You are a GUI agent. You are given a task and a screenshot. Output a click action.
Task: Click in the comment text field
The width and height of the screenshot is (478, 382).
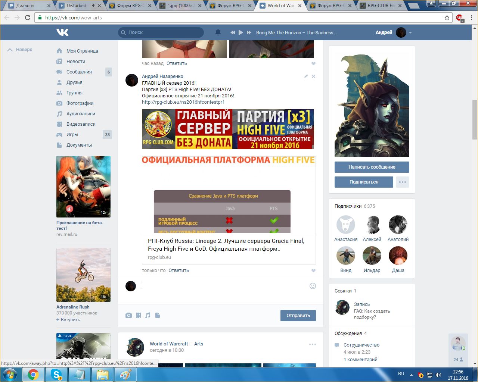tap(223, 286)
